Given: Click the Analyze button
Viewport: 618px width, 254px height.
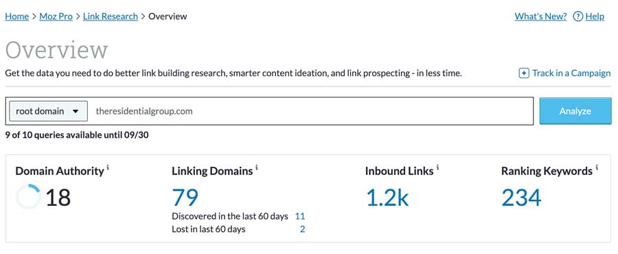Looking at the screenshot, I should pyautogui.click(x=575, y=111).
